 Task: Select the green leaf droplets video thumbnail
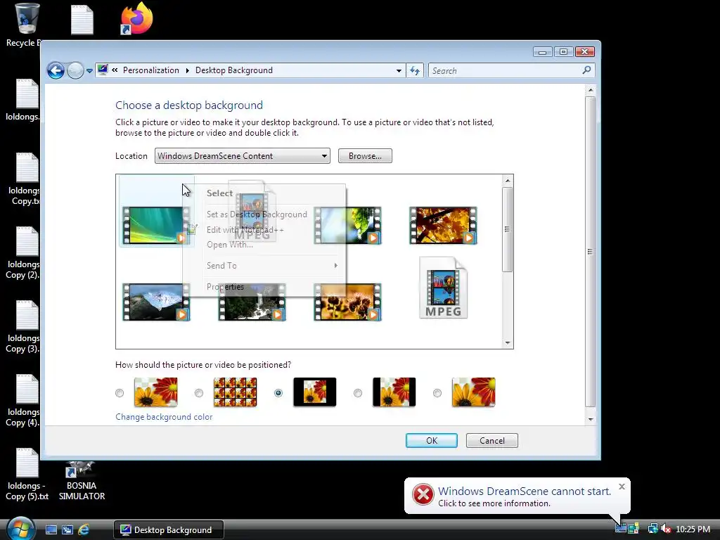pos(347,225)
